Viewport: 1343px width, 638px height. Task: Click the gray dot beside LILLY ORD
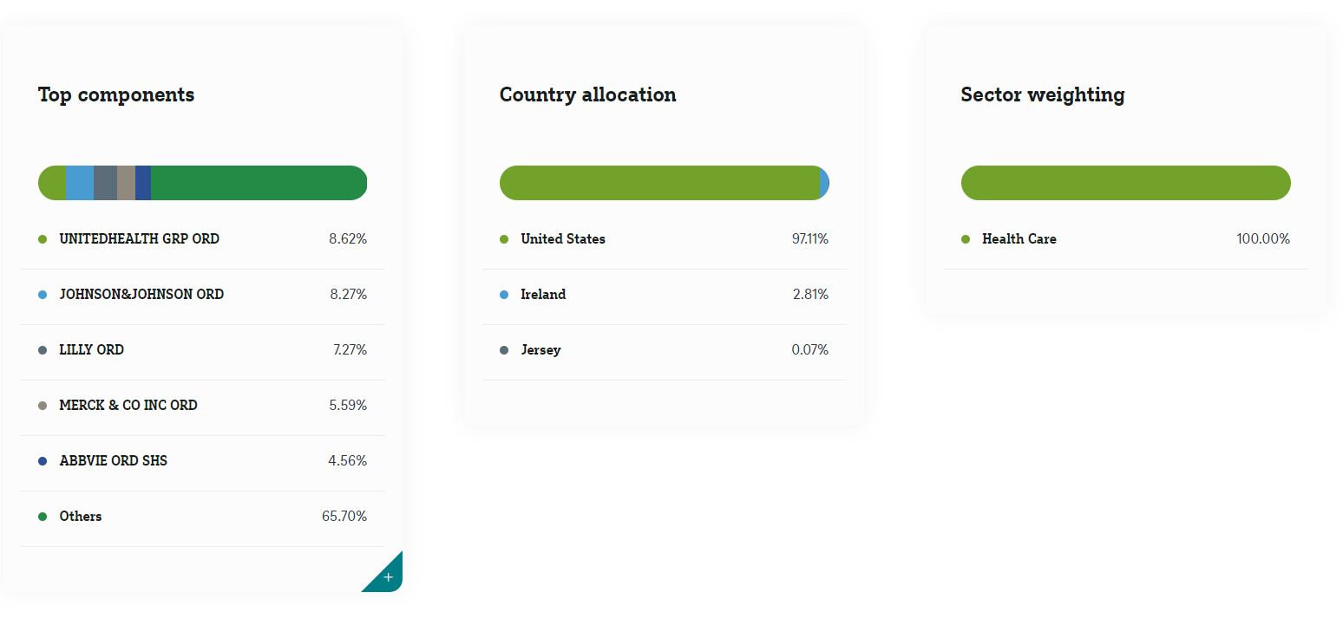pos(43,350)
